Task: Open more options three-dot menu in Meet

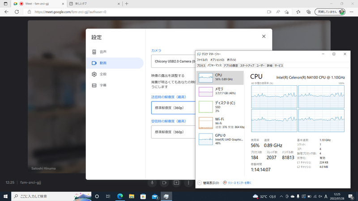Action: point(188,183)
